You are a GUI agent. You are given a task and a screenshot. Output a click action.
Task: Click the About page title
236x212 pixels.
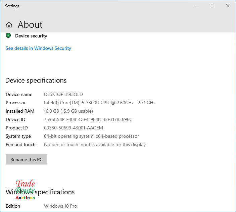point(30,24)
